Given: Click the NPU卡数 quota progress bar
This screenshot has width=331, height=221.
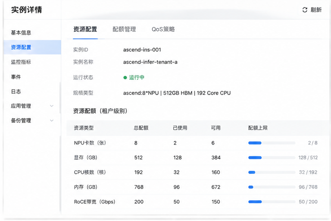Looking at the screenshot, I should [272, 143].
